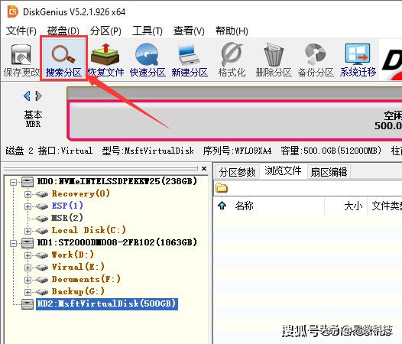Select Local Disk(C:) in tree

click(89, 230)
